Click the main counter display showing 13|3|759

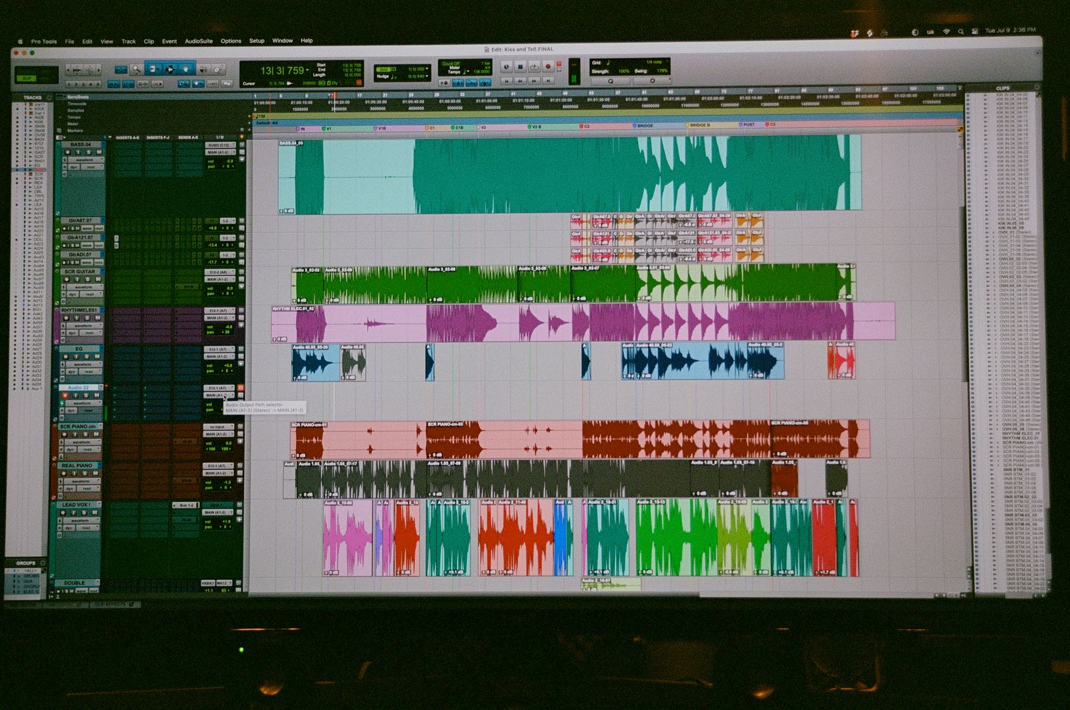[x=282, y=71]
